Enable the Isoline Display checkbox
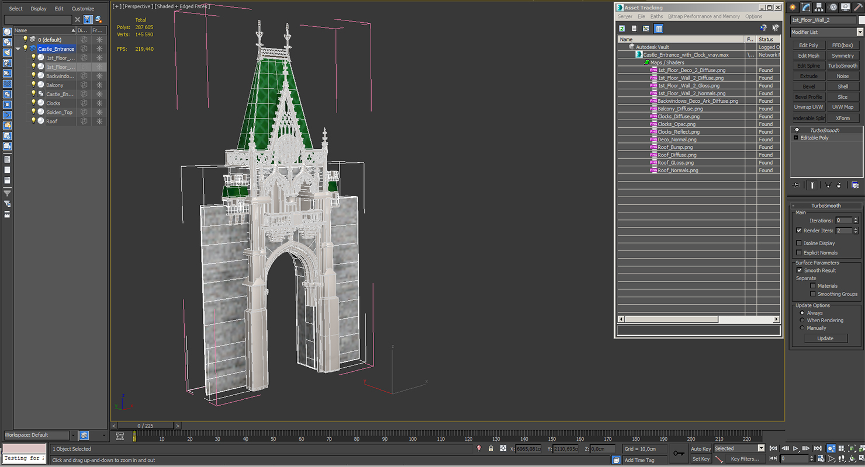Image resolution: width=865 pixels, height=467 pixels. click(x=799, y=243)
